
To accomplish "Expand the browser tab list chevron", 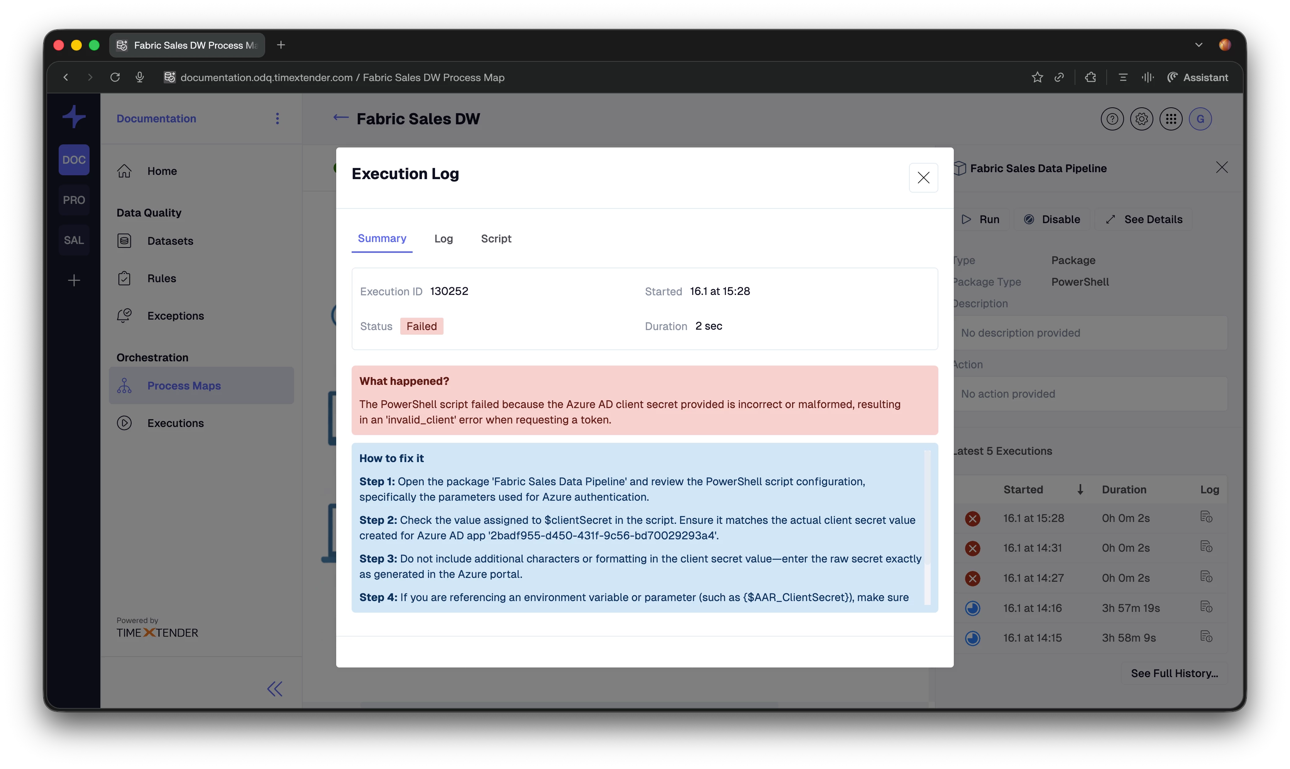I will (1198, 45).
